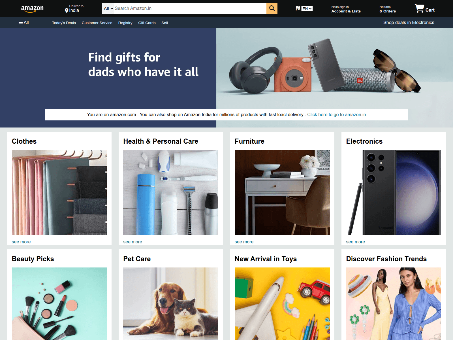Open the hamburger All menu
This screenshot has height=340, width=453.
coord(24,22)
